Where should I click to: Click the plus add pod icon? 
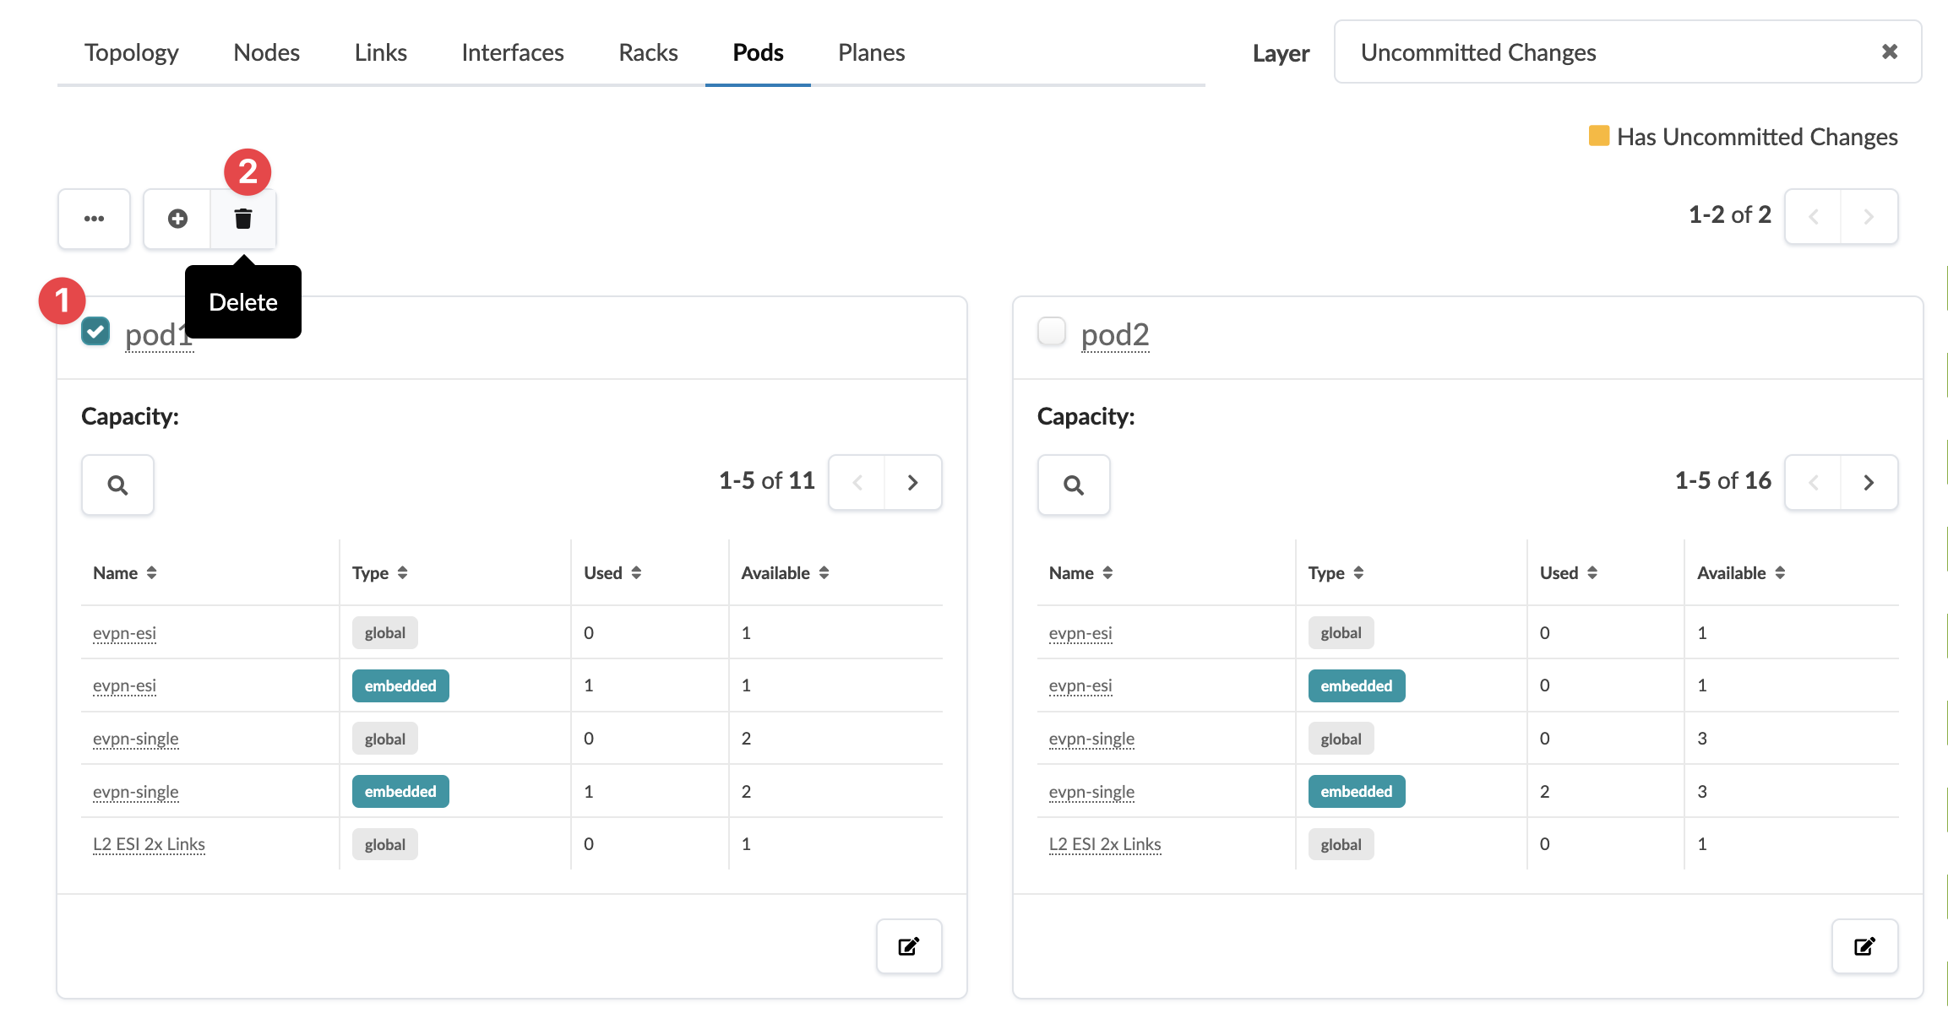click(177, 219)
